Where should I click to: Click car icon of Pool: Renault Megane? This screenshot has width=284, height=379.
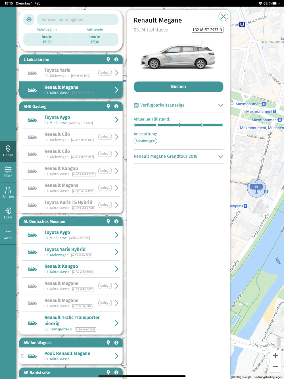(x=32, y=356)
